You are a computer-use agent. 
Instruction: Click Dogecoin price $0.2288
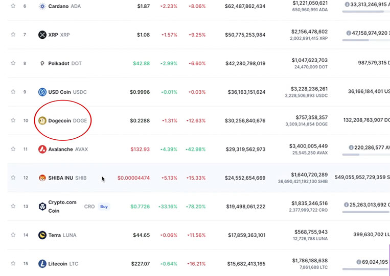[140, 120]
